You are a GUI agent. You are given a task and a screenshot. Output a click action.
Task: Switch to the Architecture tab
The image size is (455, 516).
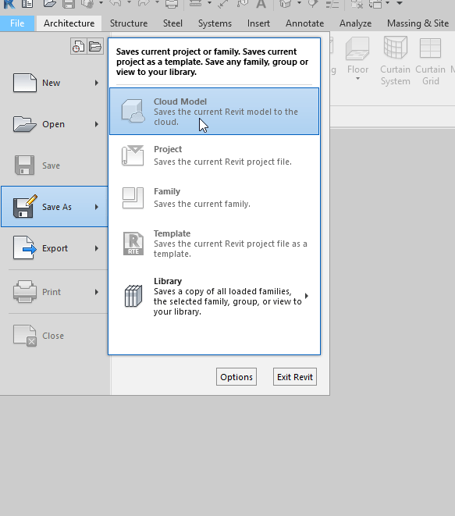pos(69,23)
